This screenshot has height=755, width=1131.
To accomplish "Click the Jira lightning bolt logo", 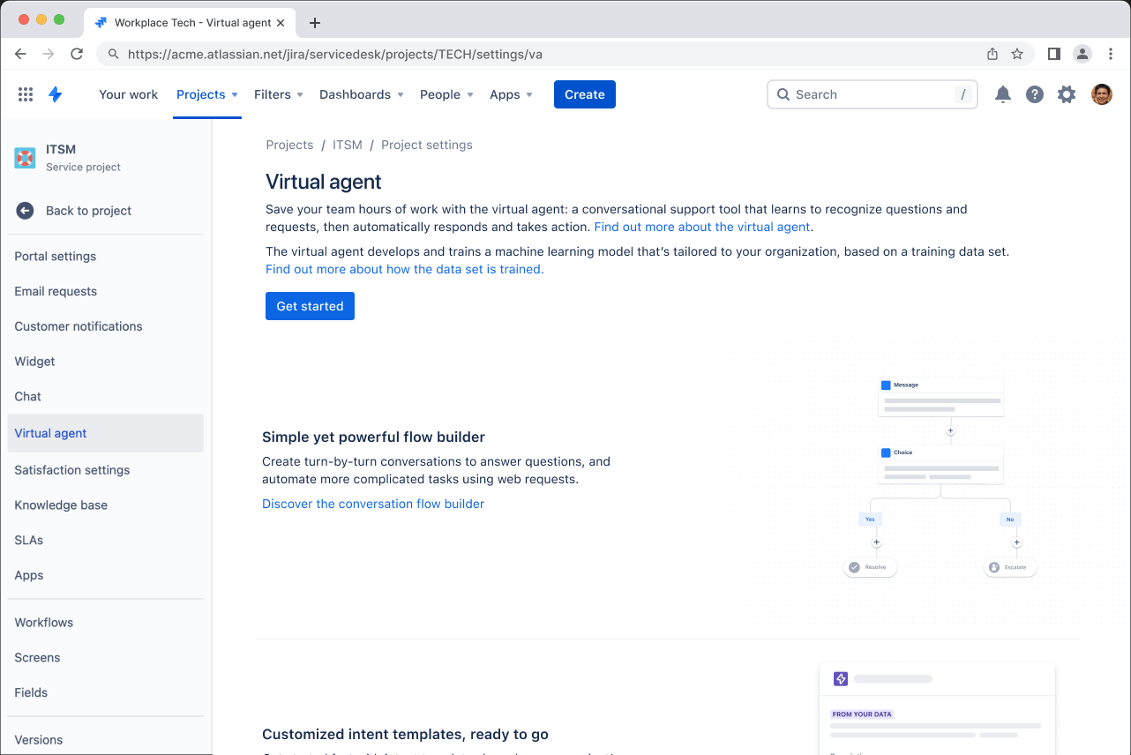I will click(55, 93).
